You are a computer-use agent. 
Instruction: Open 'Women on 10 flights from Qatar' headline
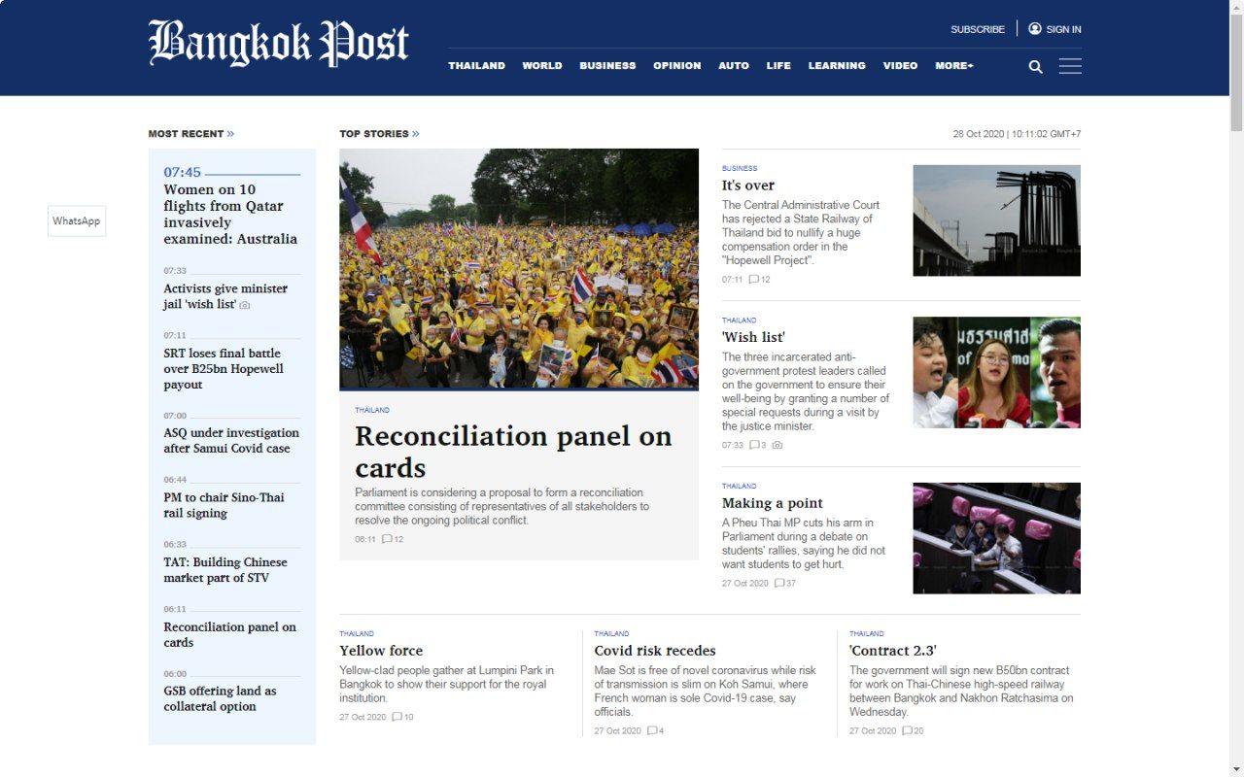pos(230,214)
